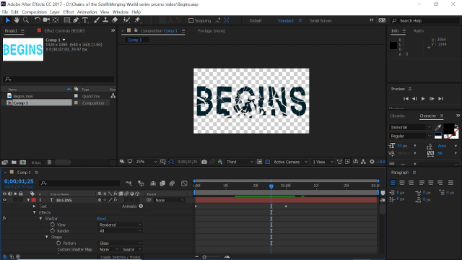The height and width of the screenshot is (260, 462).
Task: Create a new composition from Project panel footer
Action: click(x=22, y=162)
